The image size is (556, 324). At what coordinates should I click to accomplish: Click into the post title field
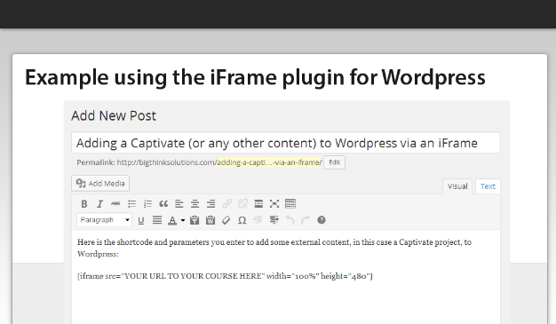pos(286,143)
